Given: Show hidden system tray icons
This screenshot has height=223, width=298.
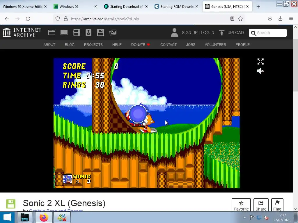Looking at the screenshot, I should click(x=245, y=217).
